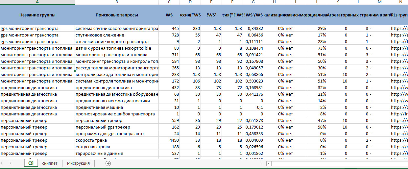Select 'нет' cell in 'спутниковое слежение' row

pos(296,35)
